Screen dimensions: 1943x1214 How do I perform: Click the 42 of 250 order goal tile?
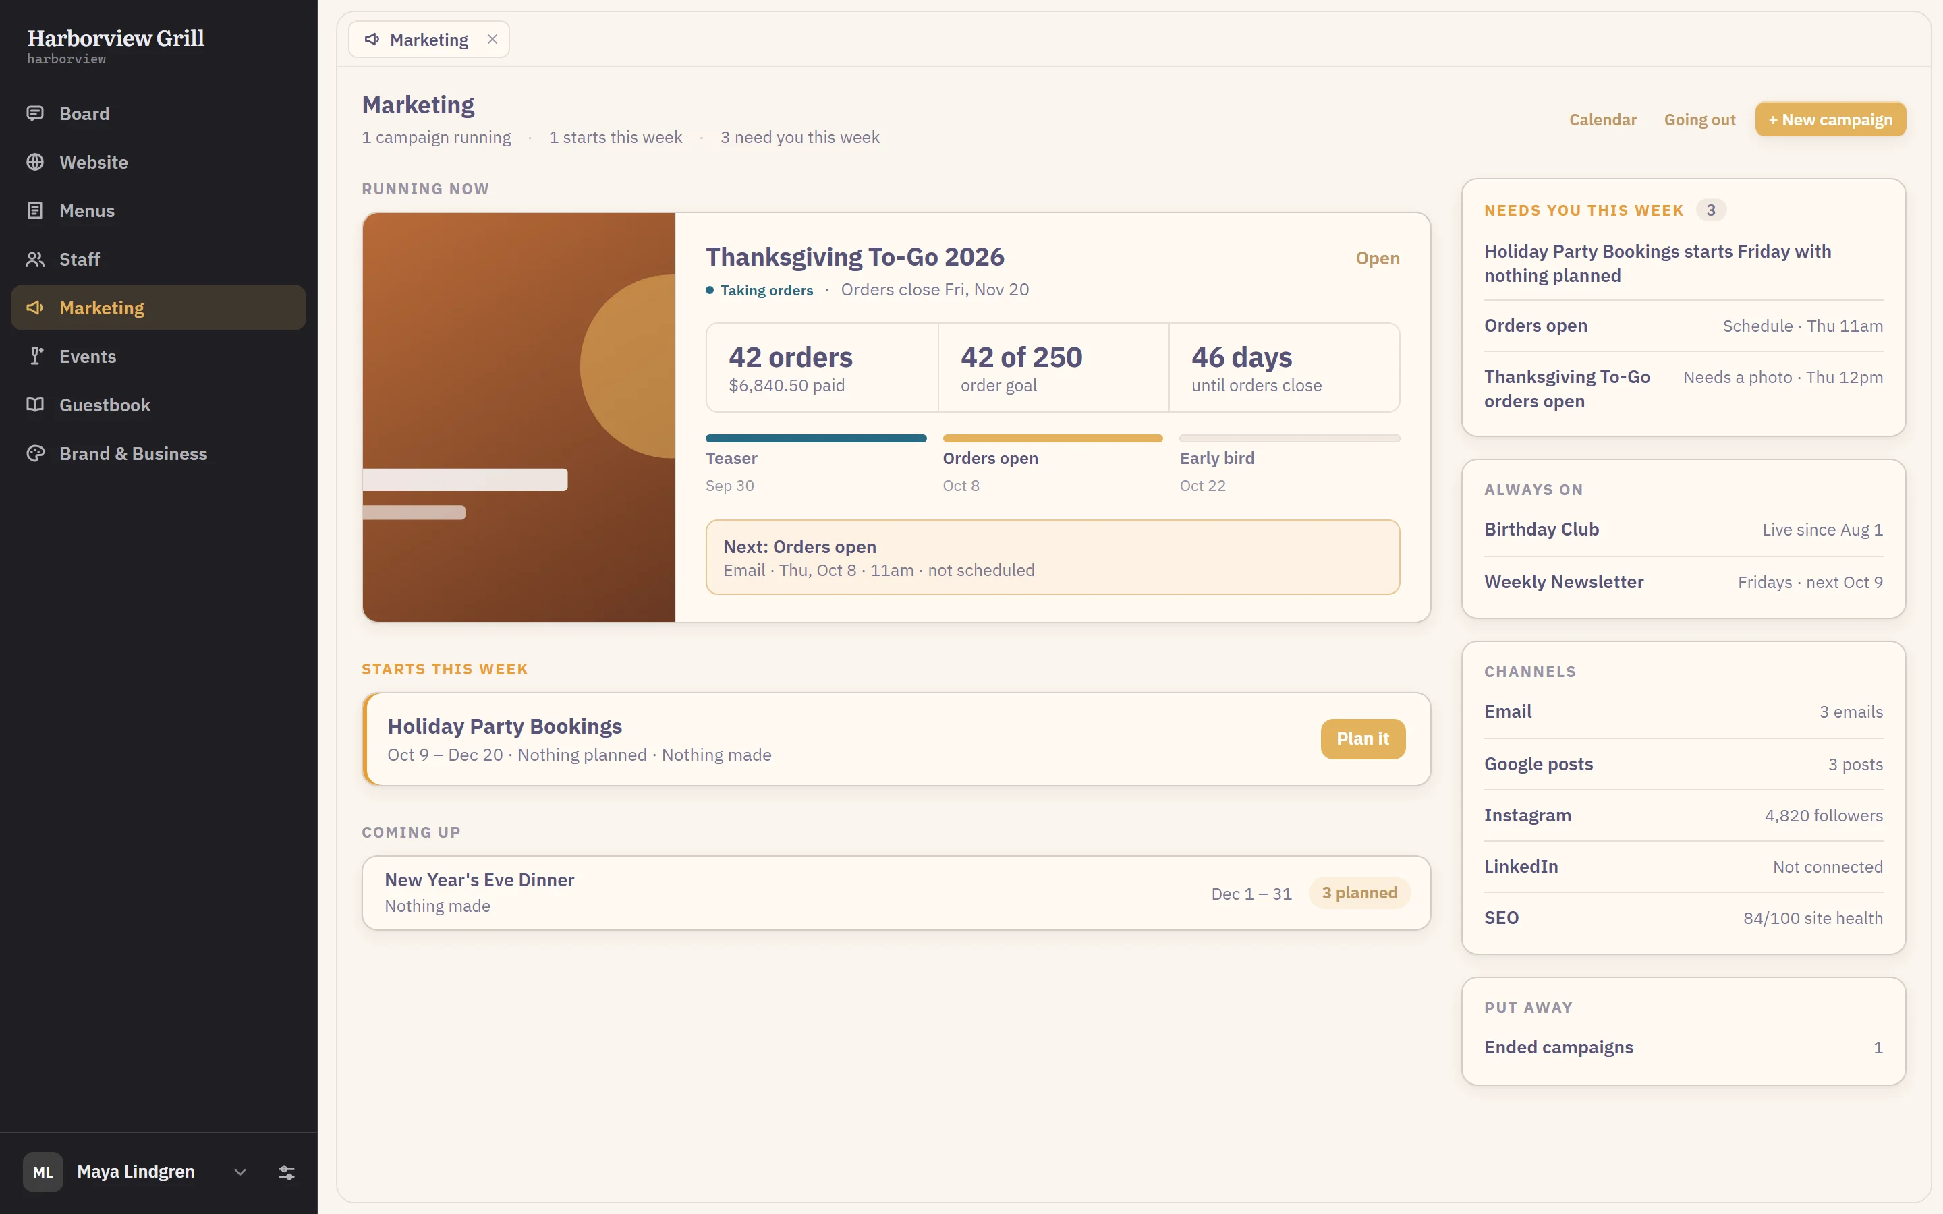(x=1053, y=368)
